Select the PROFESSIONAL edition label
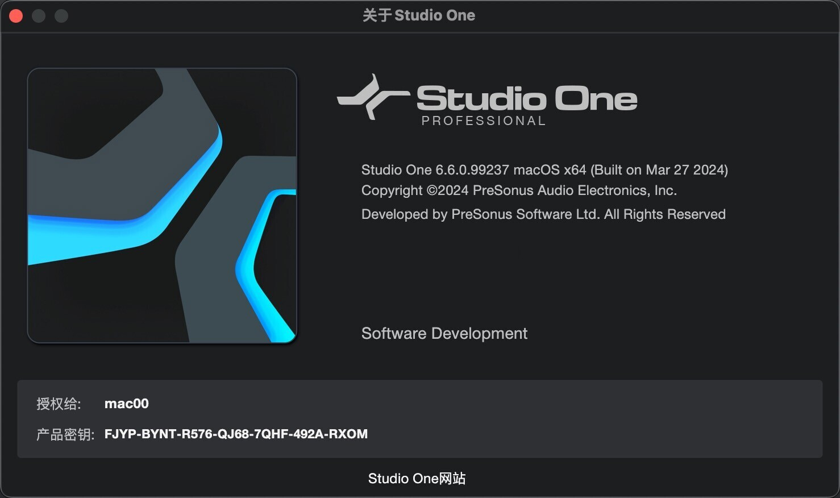 [484, 121]
